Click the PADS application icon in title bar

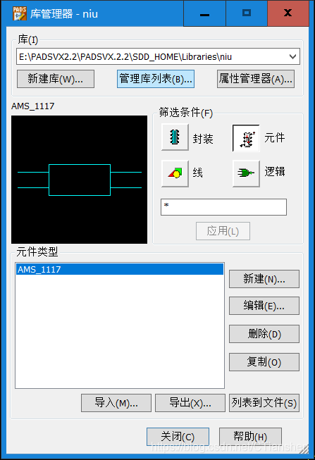[x=20, y=13]
